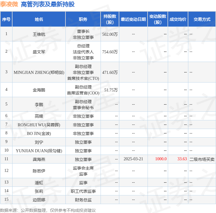Viewport: 216px width, 213px height.
Task: Select the 变动股数(股) column header
Action: coord(158,19)
